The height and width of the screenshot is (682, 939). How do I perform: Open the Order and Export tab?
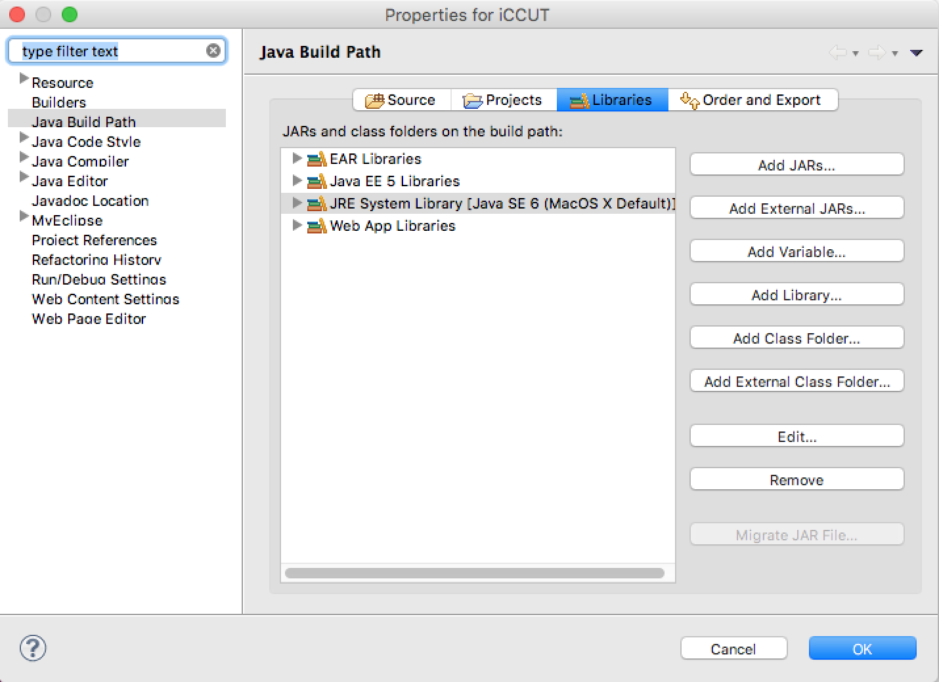[753, 100]
